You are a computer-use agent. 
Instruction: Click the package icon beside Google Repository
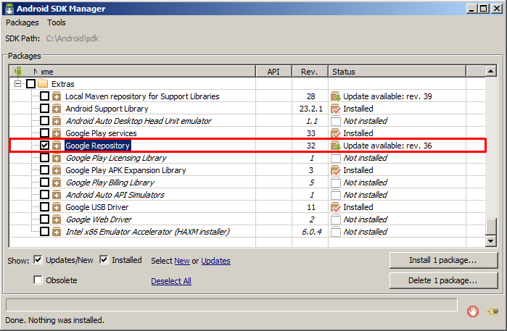pyautogui.click(x=57, y=146)
